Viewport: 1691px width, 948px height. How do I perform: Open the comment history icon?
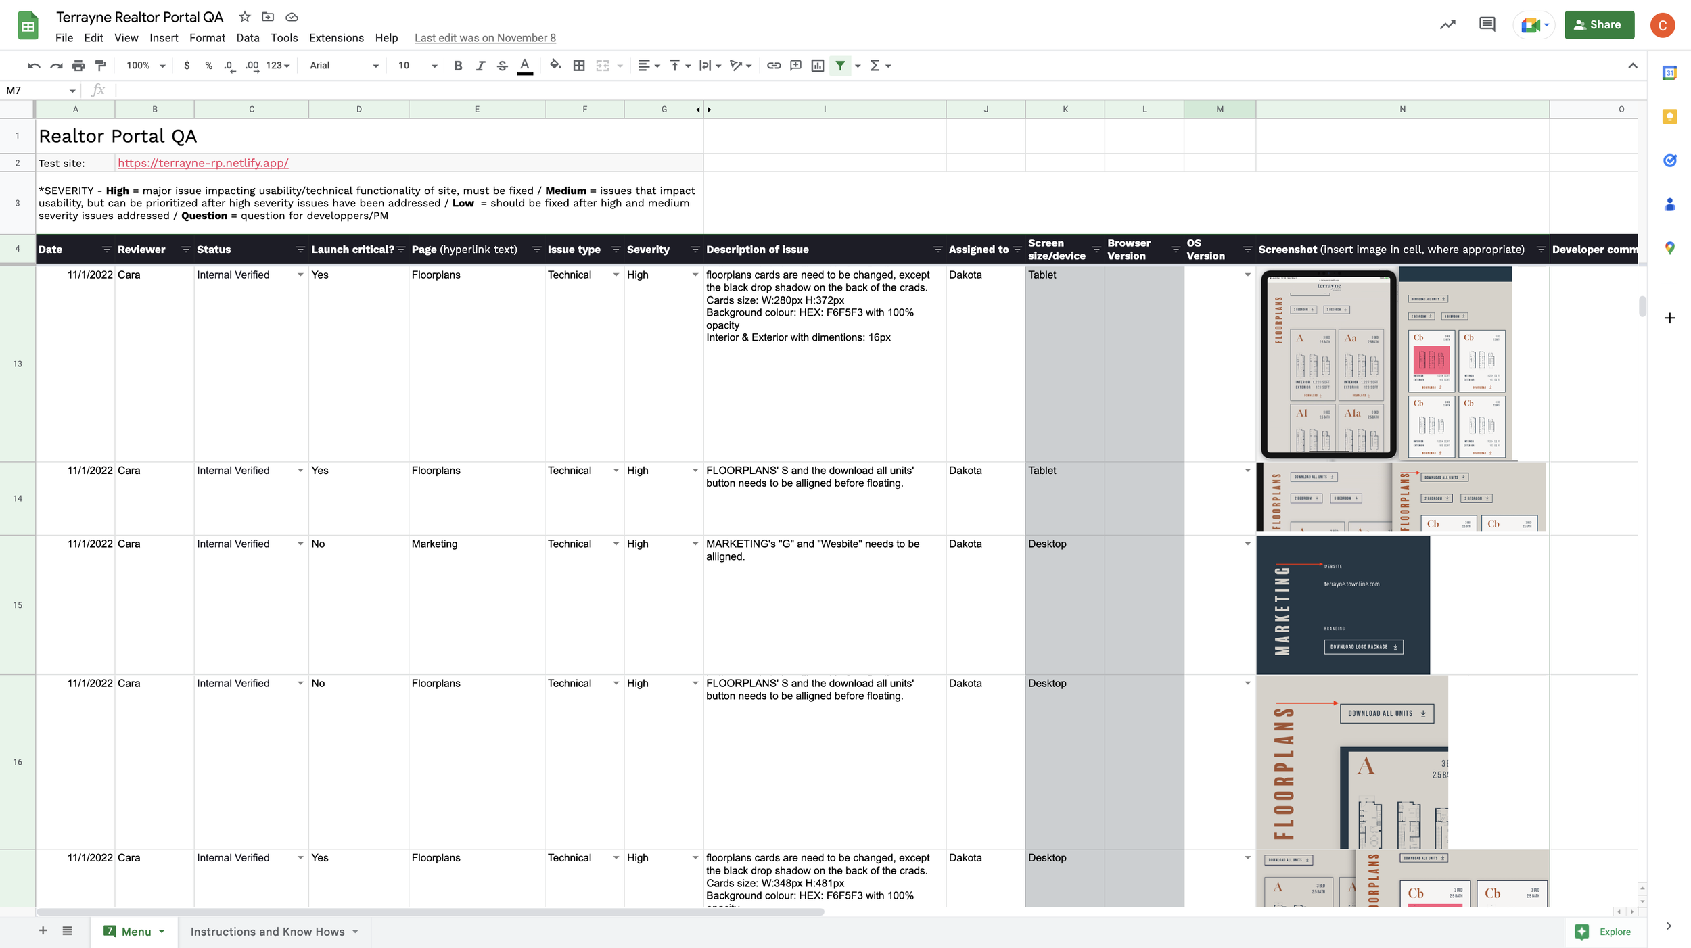[x=1487, y=25]
